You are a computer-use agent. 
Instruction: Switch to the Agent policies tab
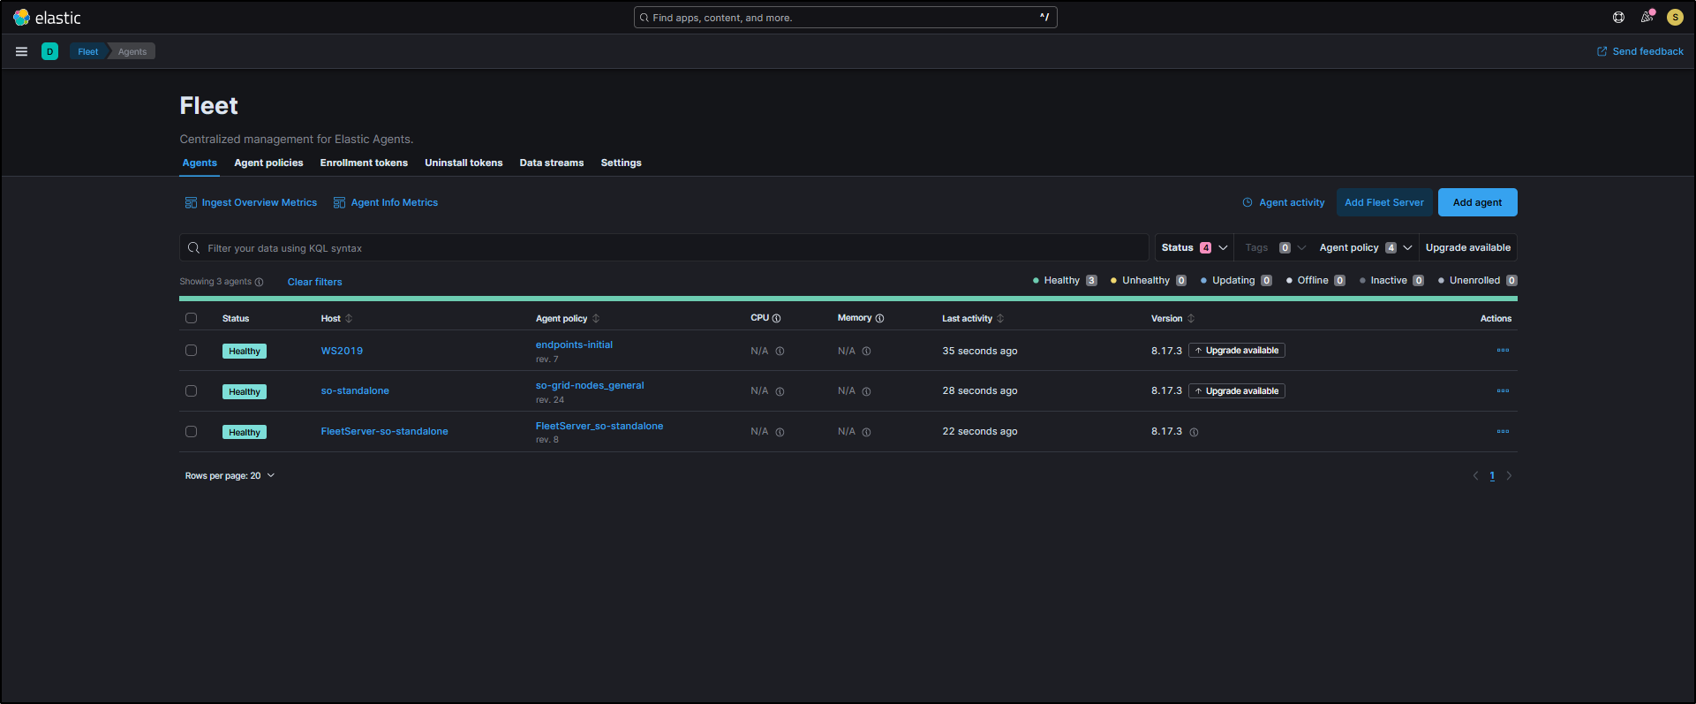(268, 163)
